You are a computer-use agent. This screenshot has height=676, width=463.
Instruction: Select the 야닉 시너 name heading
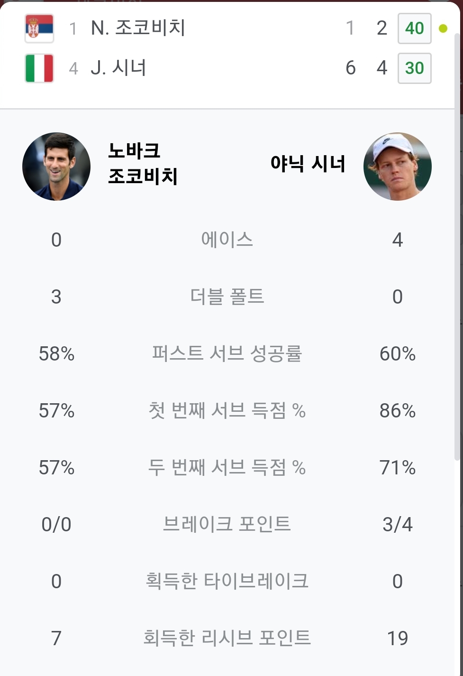pos(308,164)
